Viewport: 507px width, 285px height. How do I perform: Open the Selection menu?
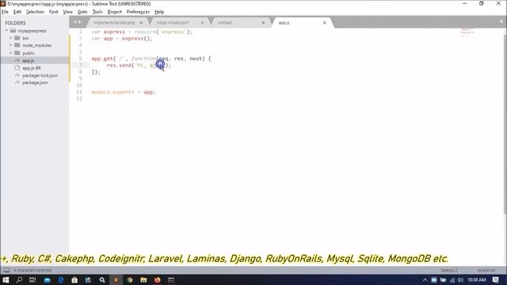35,12
